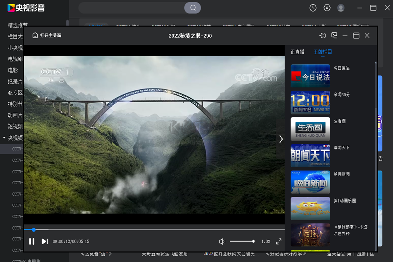The width and height of the screenshot is (393, 262).
Task: Open the 足球盛宴 卡塔尔世界杯 thumbnail
Action: click(310, 235)
